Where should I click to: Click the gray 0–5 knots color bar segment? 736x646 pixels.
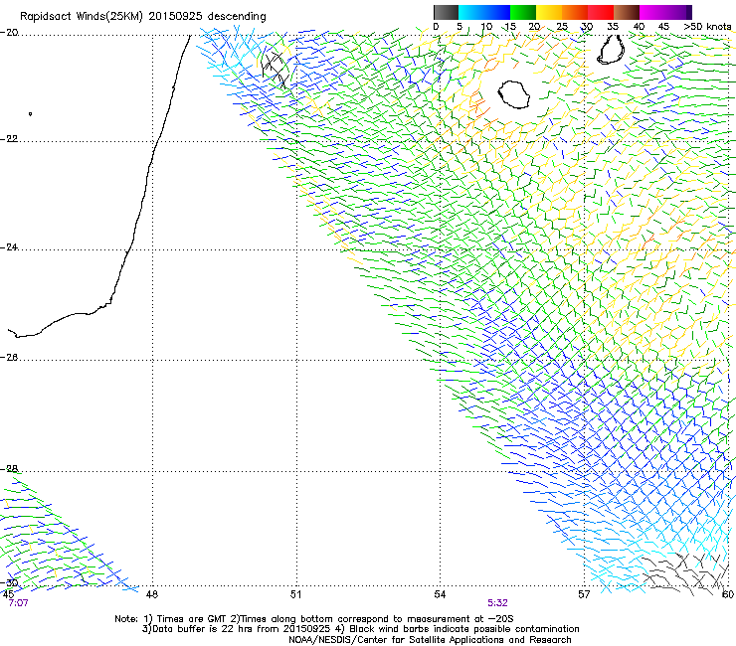point(446,12)
